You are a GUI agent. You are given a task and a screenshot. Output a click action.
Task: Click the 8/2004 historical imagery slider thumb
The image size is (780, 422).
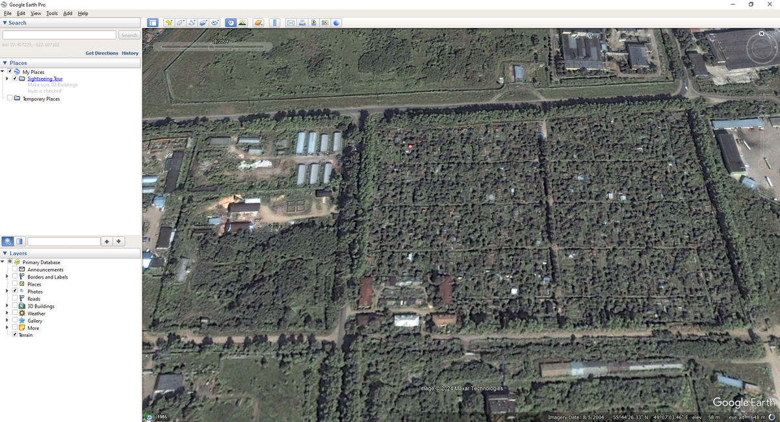211,47
